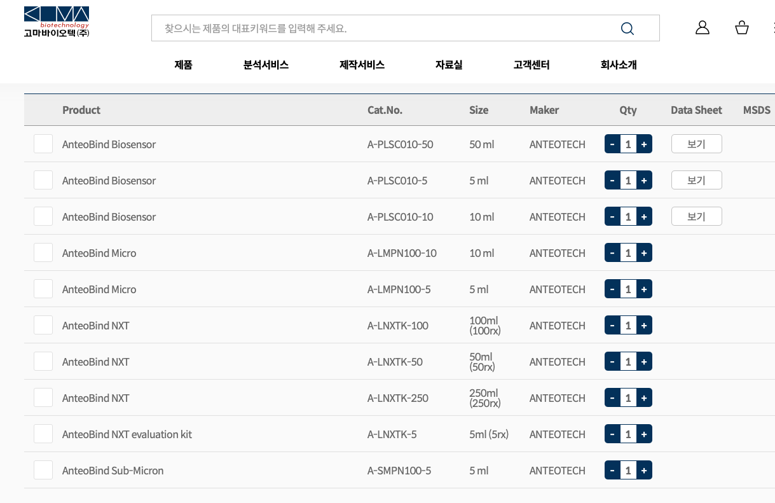Decrease quantity for A-LNXTK-5 evaluation kit
Viewport: 775px width, 503px height.
coord(612,434)
